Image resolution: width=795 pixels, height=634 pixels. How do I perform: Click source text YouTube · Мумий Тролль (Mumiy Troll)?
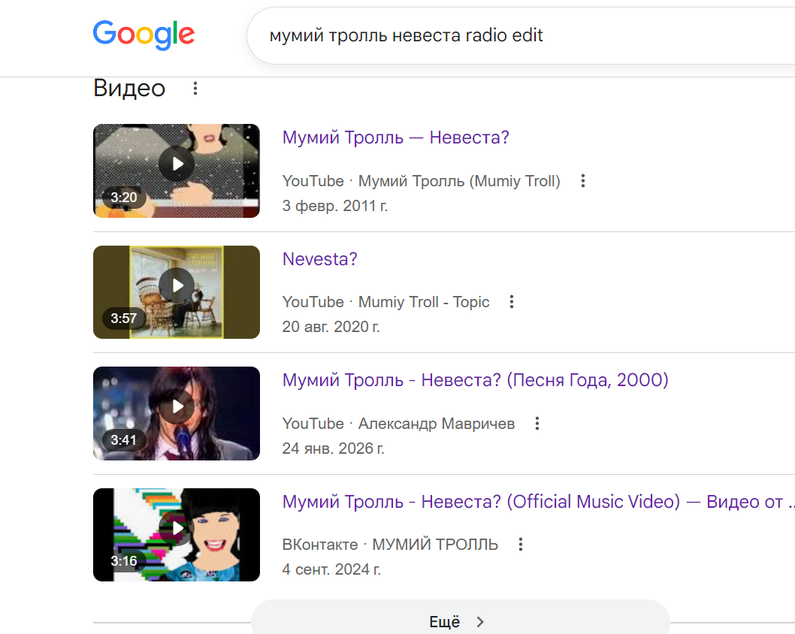(x=422, y=181)
